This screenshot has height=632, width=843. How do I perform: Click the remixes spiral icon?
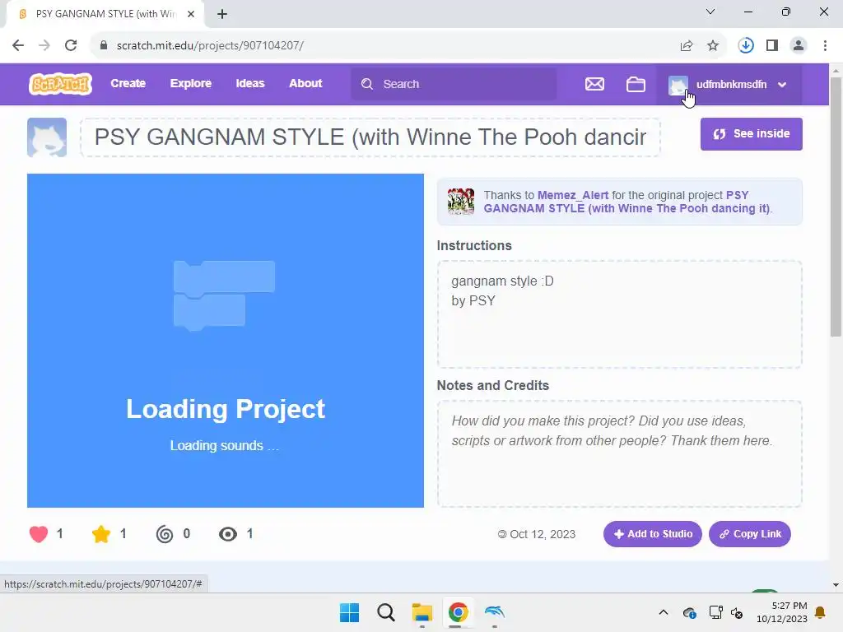(x=165, y=533)
